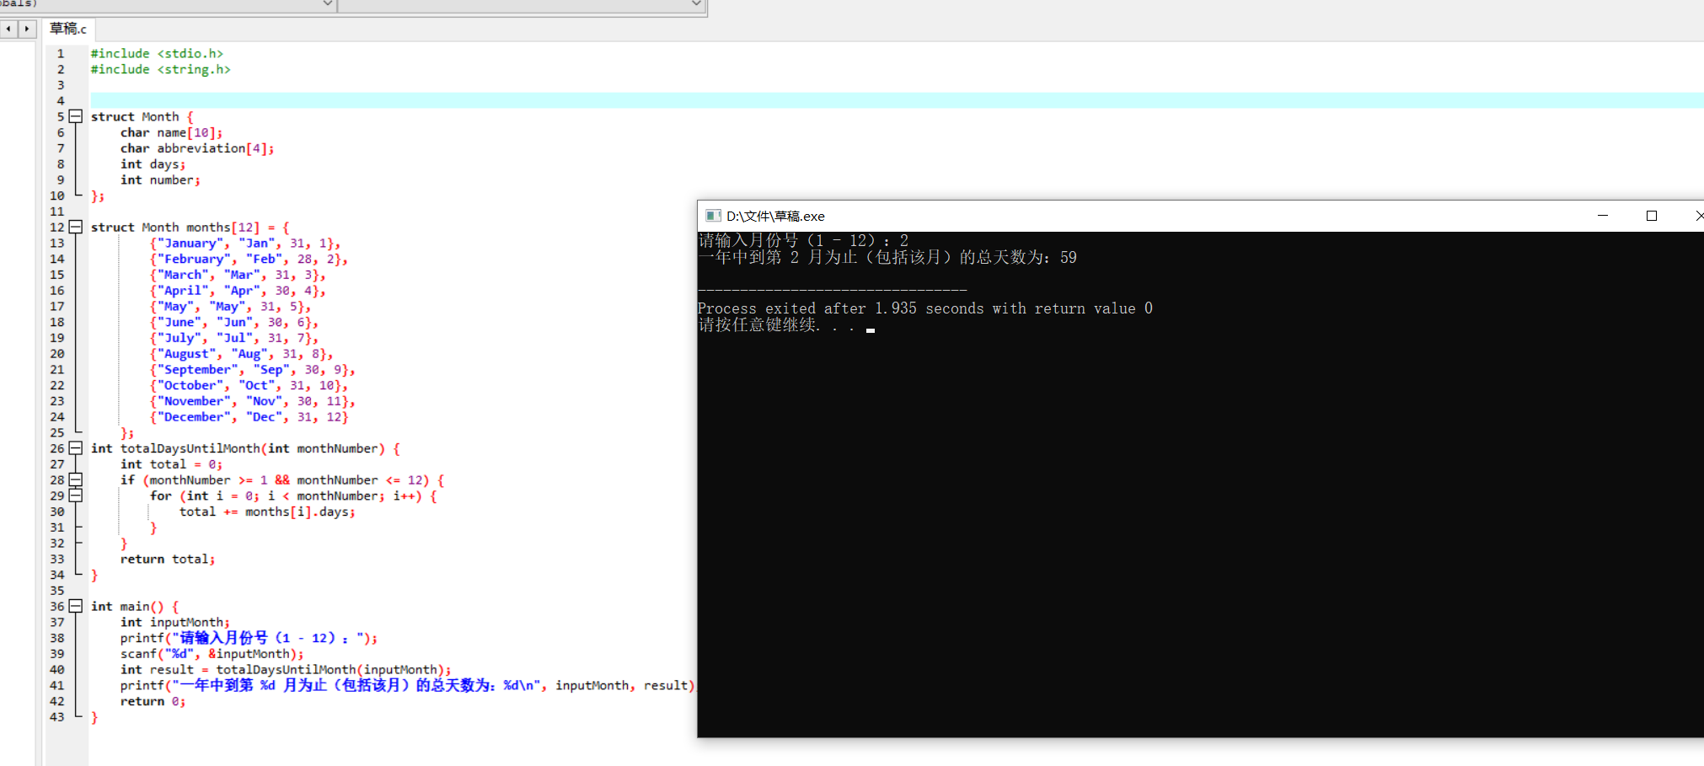Switch to the 草稿.c editor tab
Viewport: 1704px width, 766px height.
(x=68, y=29)
